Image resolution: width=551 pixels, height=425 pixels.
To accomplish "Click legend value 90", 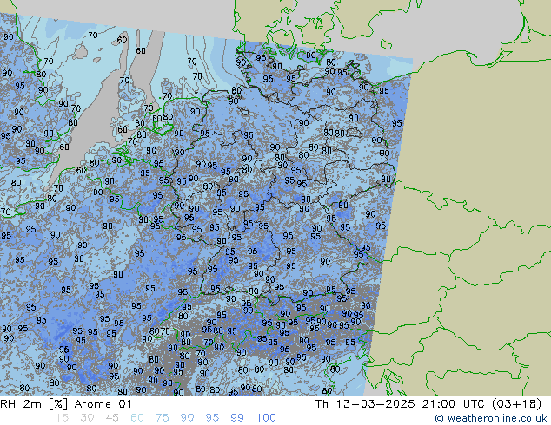I will [187, 418].
